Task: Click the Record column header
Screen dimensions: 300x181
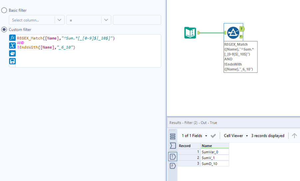Action: point(189,146)
